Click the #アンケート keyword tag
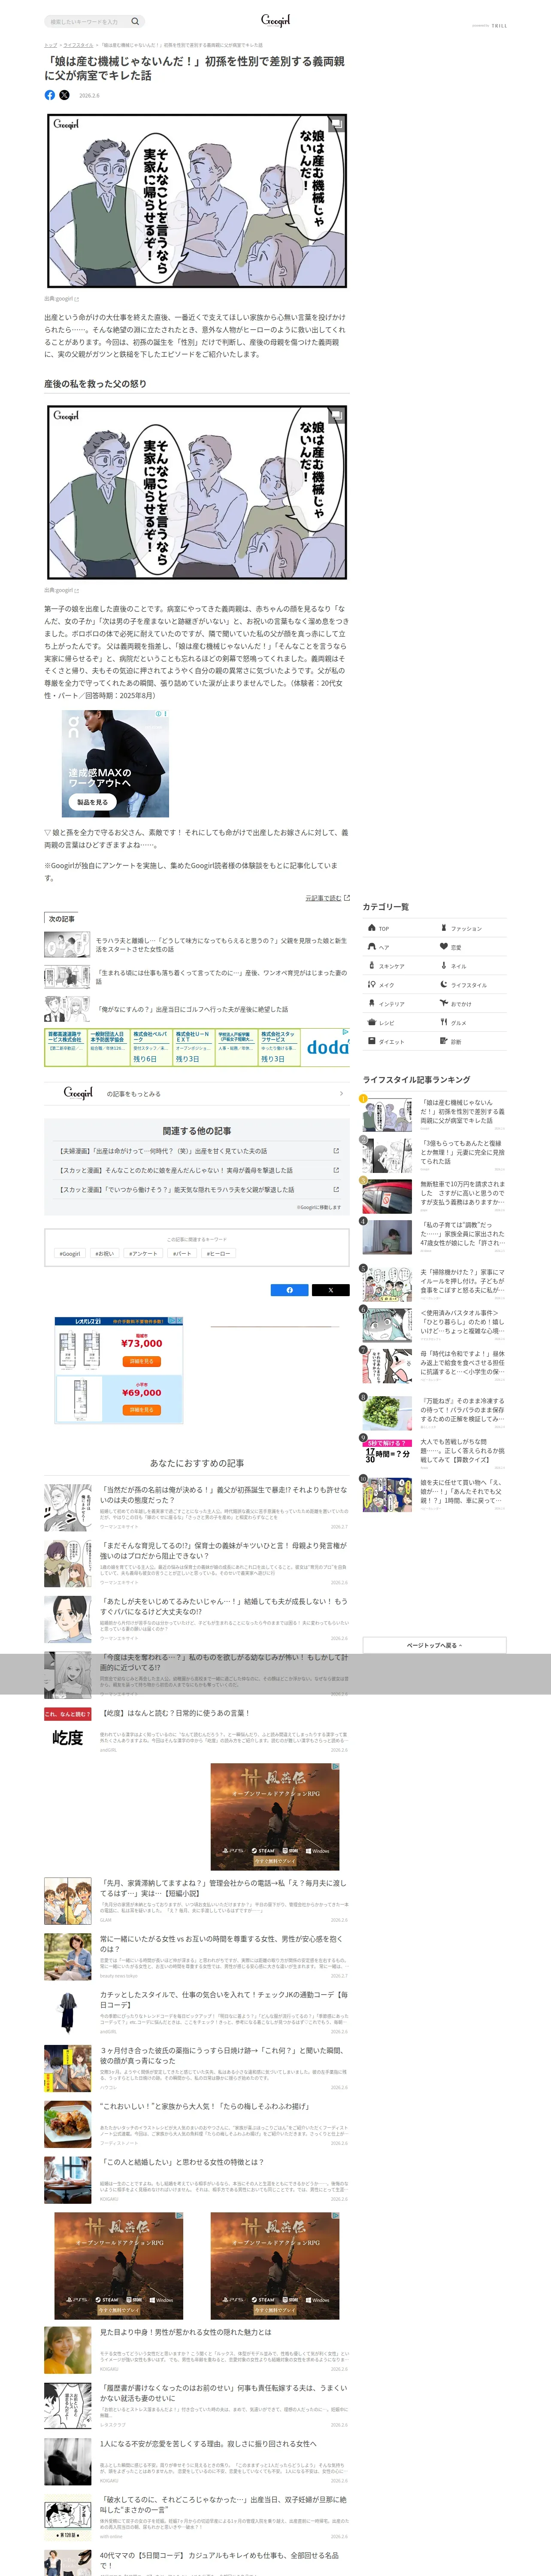The image size is (551, 2576). pyautogui.click(x=144, y=1253)
